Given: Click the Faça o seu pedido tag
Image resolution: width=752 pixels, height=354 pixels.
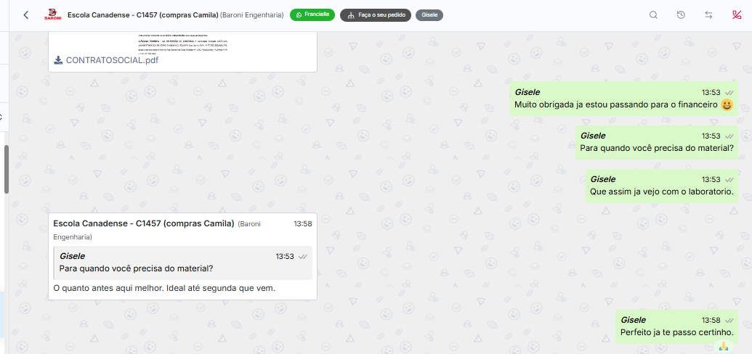Looking at the screenshot, I should 376,15.
